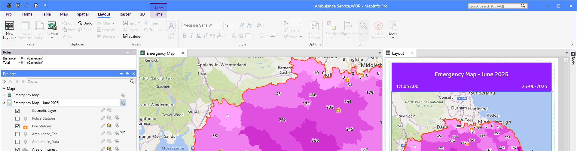
Task: Open the font size dropdown showing 12
Action: (x=236, y=25)
